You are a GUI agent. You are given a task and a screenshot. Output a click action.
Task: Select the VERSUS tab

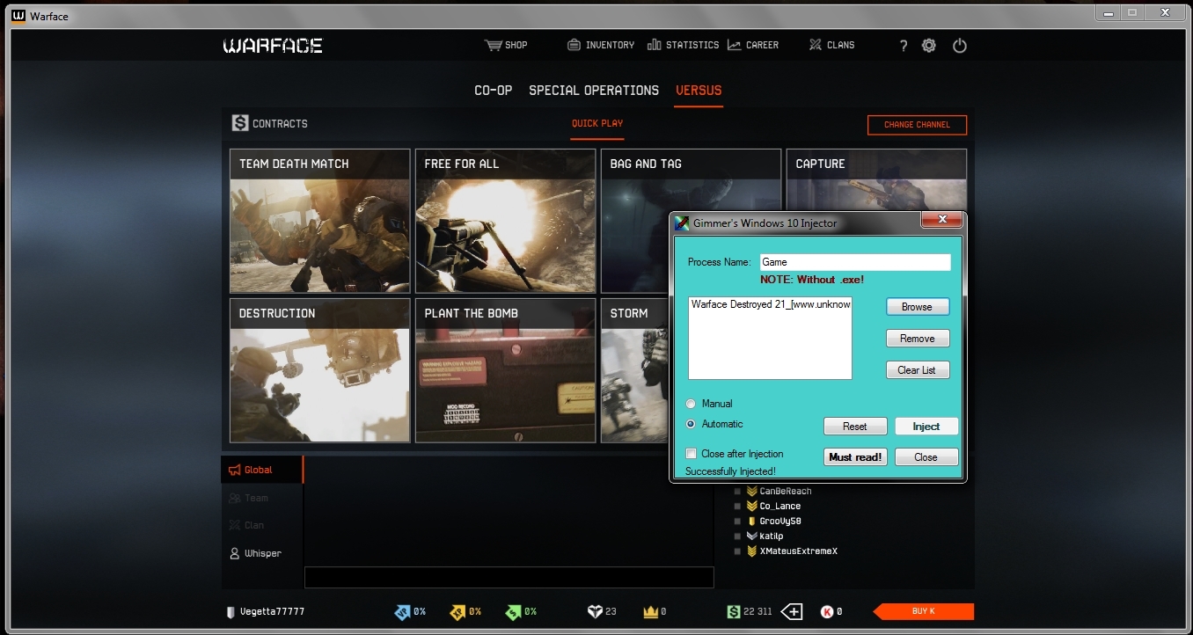(x=699, y=90)
